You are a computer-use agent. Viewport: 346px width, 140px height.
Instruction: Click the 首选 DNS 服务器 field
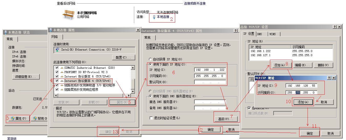click(x=210, y=102)
